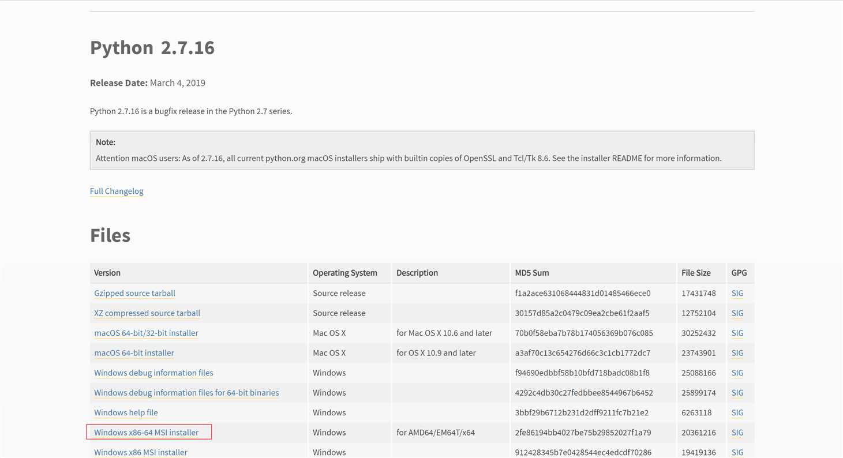Image resolution: width=843 pixels, height=458 pixels.
Task: Open SIG for Windows help file
Action: point(737,412)
